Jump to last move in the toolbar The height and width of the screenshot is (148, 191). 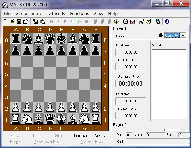[72, 21]
